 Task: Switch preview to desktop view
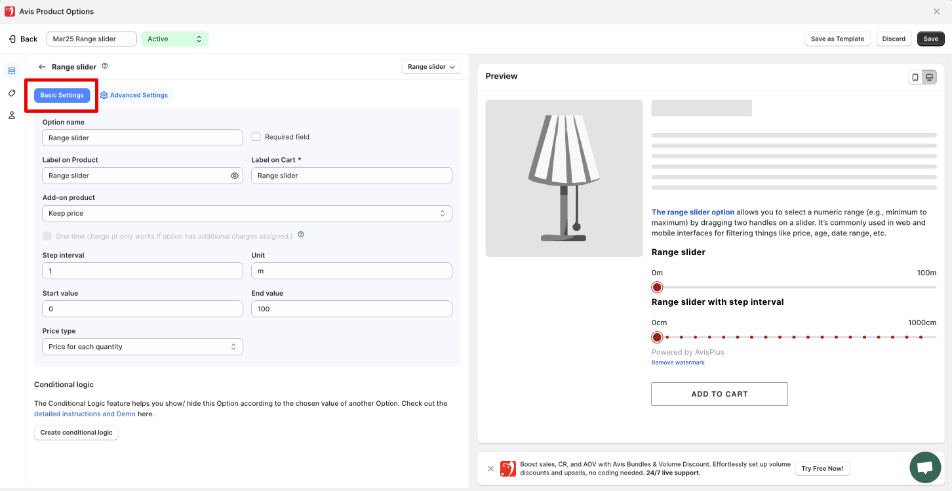(x=929, y=77)
